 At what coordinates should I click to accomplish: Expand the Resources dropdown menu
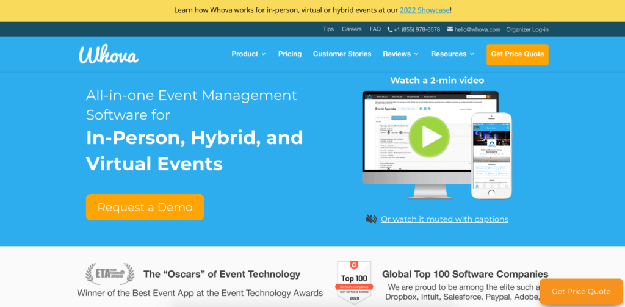[x=452, y=54]
